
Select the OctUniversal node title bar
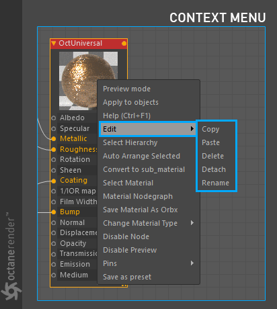click(89, 44)
